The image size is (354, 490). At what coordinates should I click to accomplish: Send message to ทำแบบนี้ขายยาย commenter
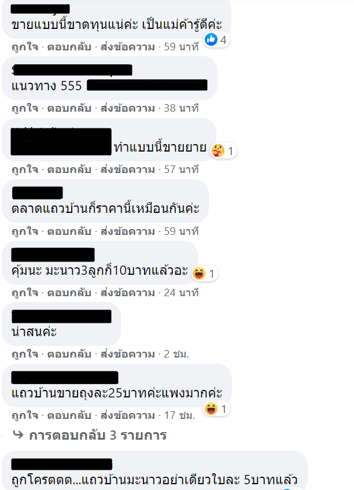[x=127, y=170]
